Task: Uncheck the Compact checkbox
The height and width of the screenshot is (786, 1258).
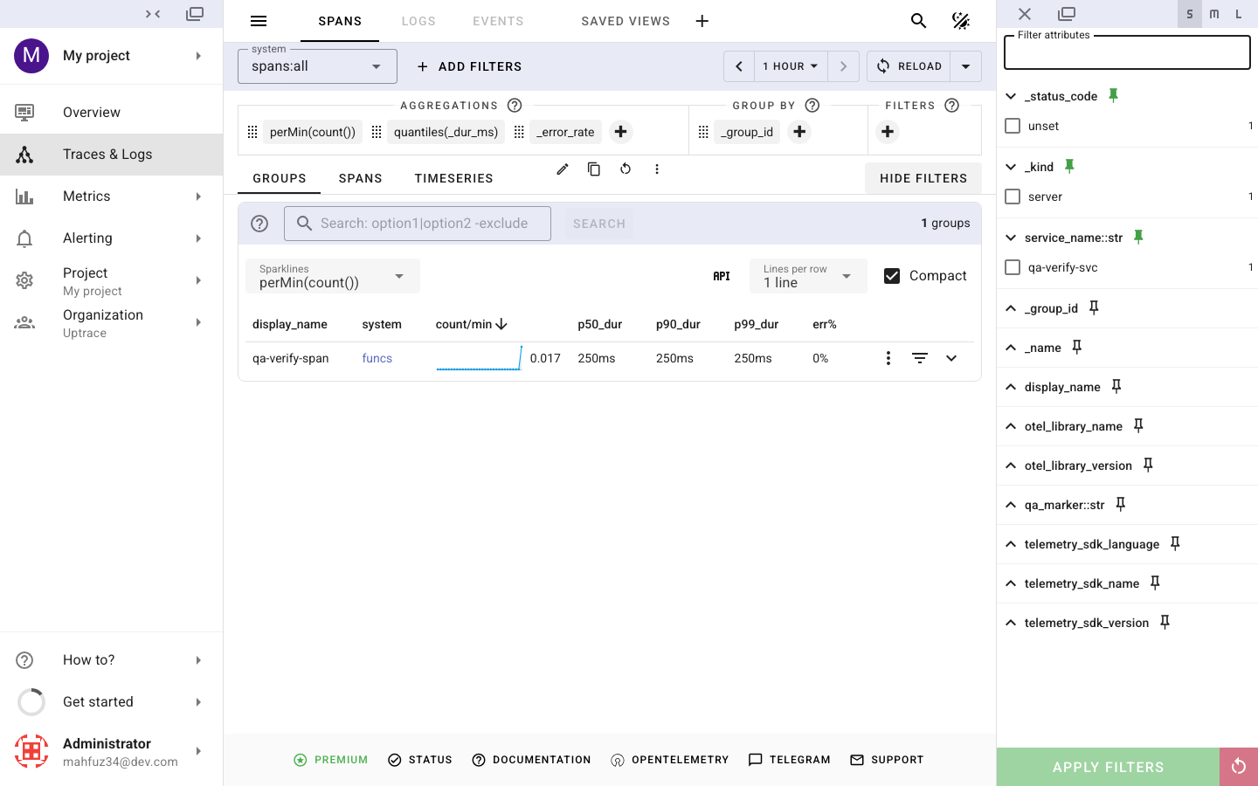Action: click(892, 276)
